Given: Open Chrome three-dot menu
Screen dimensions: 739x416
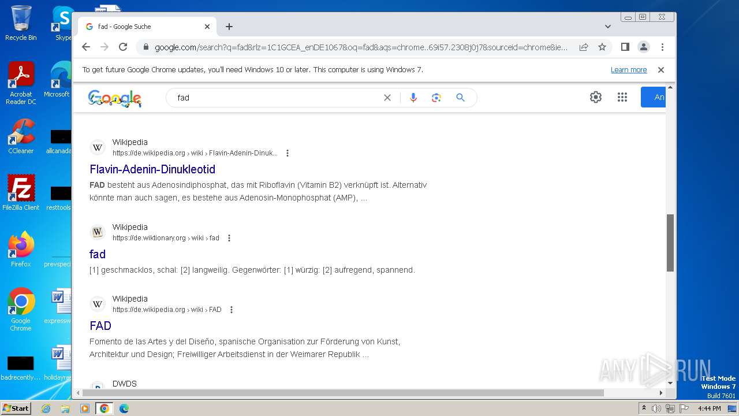Looking at the screenshot, I should tap(662, 47).
